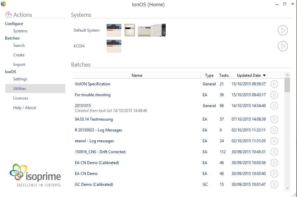The width and height of the screenshot is (297, 197).
Task: Click the KC034 instrument thumbnail
Action: pyautogui.click(x=114, y=46)
